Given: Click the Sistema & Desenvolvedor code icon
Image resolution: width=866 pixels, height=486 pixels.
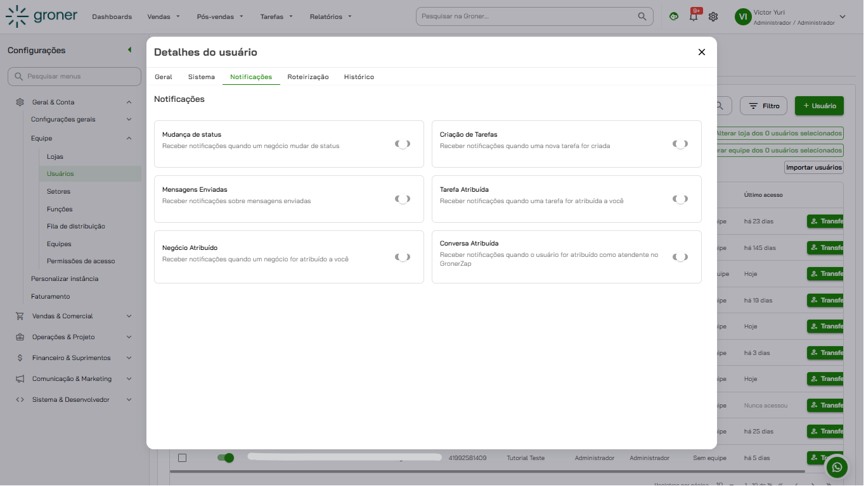Looking at the screenshot, I should click(20, 399).
